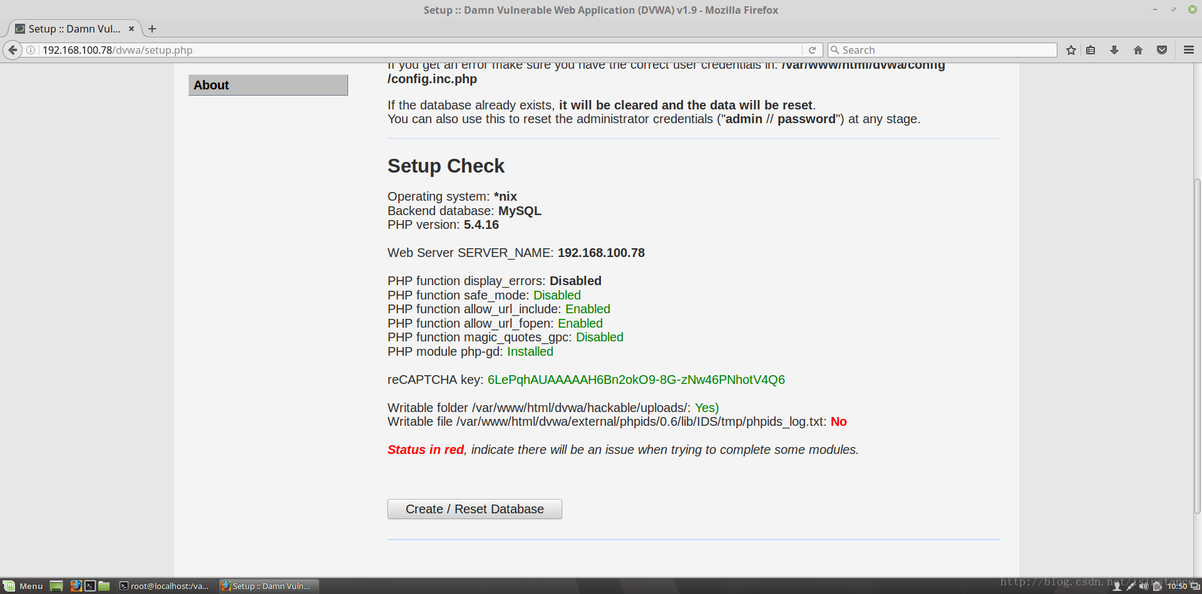Image resolution: width=1202 pixels, height=594 pixels.
Task: Click safe_mode 'Disabled' green status
Action: pyautogui.click(x=557, y=295)
